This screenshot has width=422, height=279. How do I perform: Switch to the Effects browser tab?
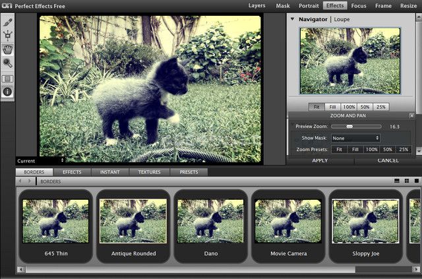[x=72, y=171]
